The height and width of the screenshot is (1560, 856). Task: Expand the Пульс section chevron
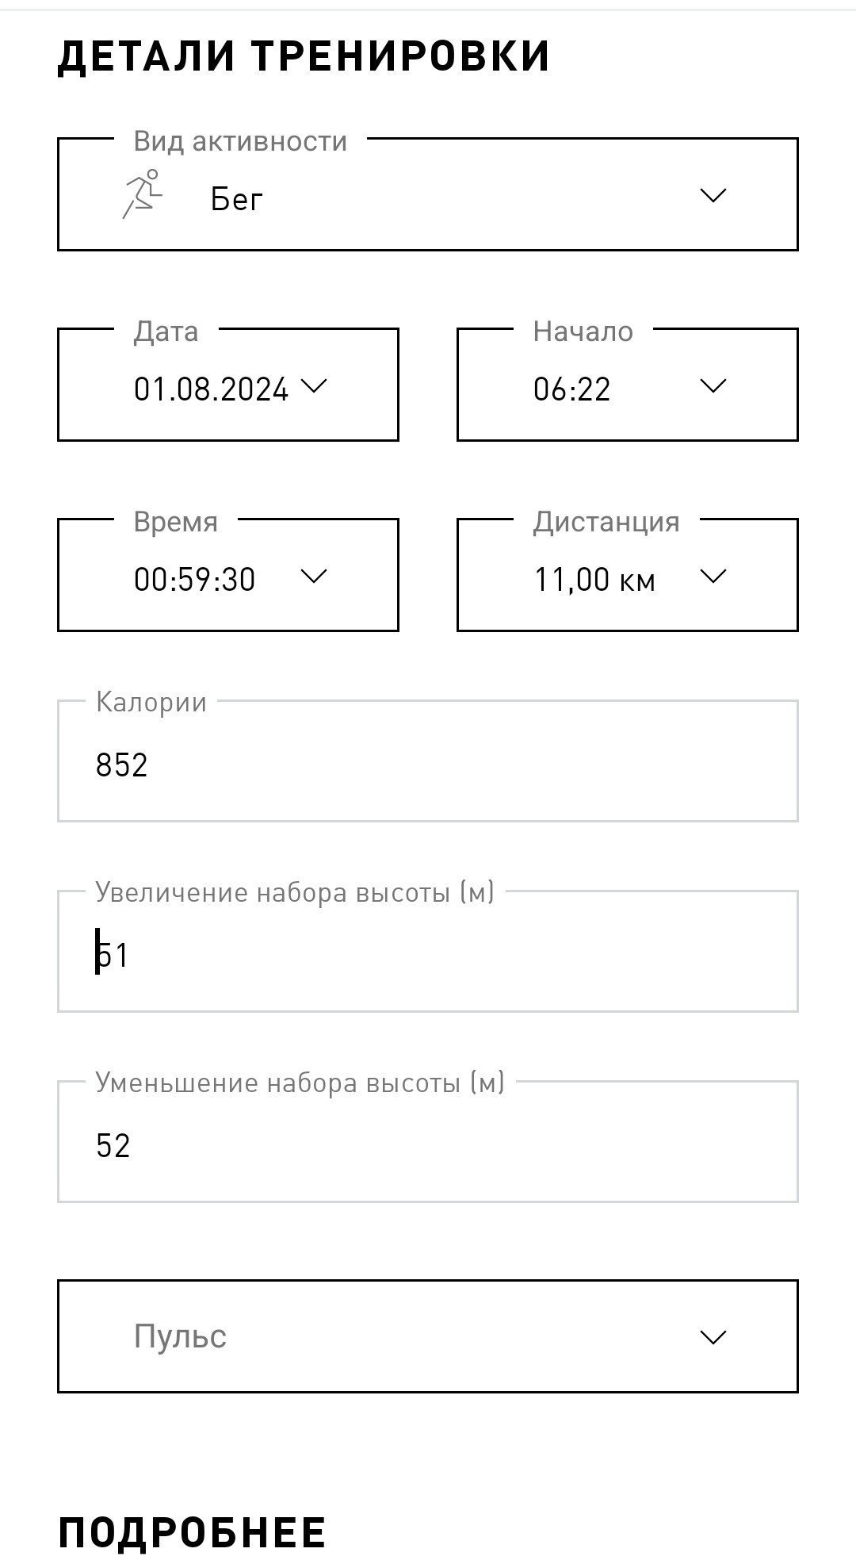pos(713,1338)
